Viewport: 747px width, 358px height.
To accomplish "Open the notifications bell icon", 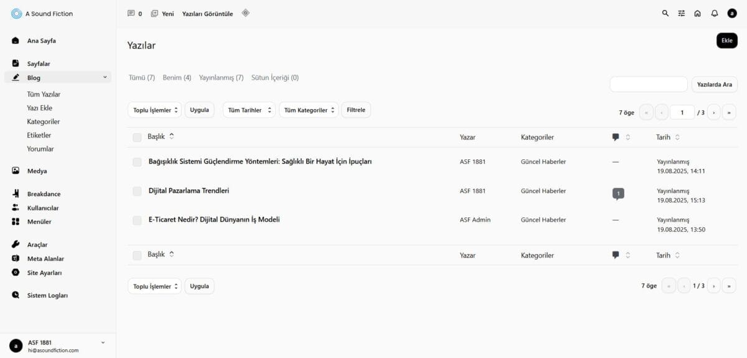I will click(x=715, y=13).
